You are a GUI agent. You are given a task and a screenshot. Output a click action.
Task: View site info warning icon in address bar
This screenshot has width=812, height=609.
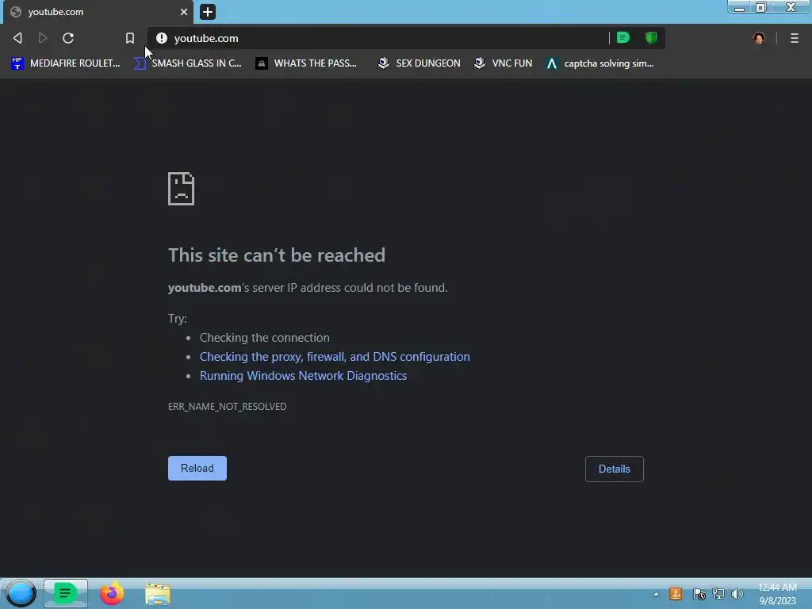pyautogui.click(x=162, y=38)
